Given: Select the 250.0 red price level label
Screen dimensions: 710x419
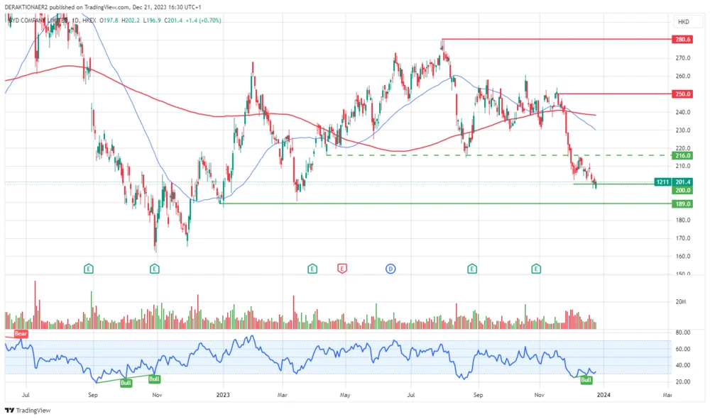Looking at the screenshot, I should click(683, 94).
